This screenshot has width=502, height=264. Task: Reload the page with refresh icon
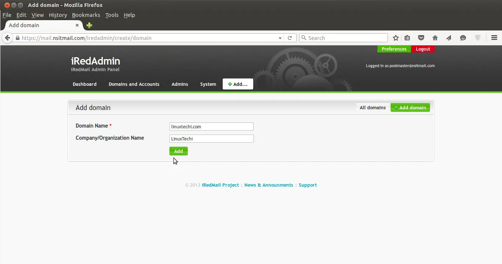coord(290,38)
